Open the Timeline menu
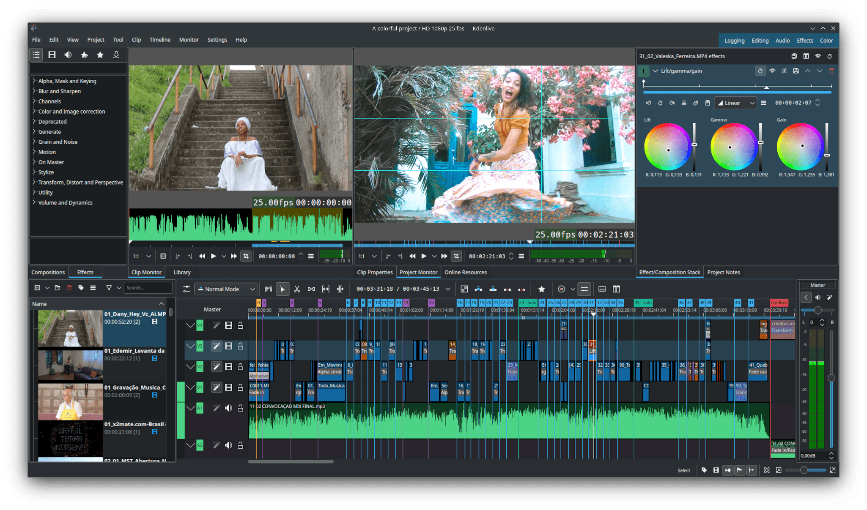867x510 pixels. (x=160, y=40)
